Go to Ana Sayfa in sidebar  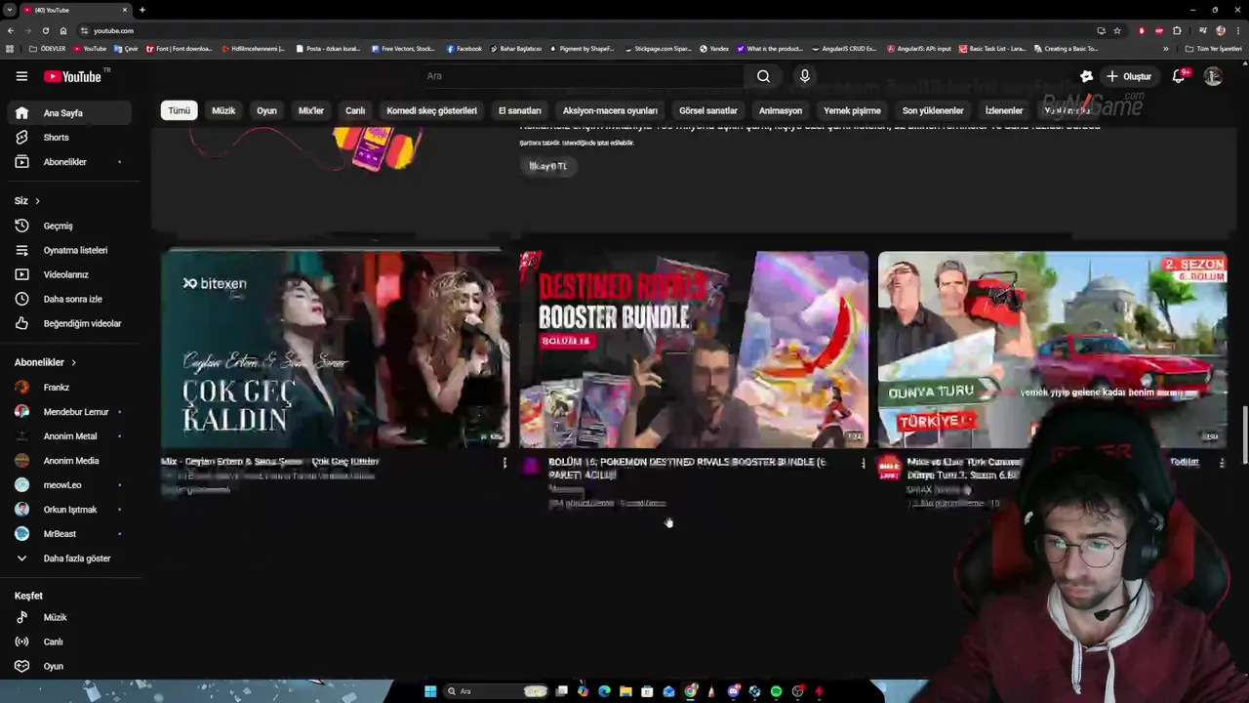point(68,113)
